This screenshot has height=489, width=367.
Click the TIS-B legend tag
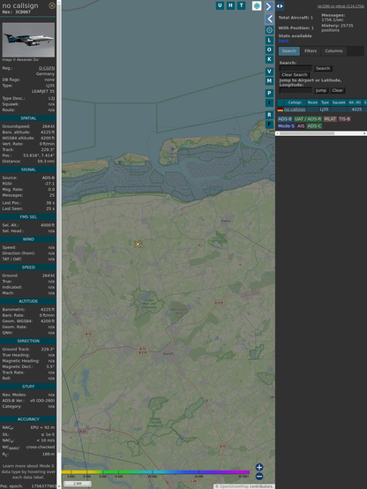(x=345, y=119)
